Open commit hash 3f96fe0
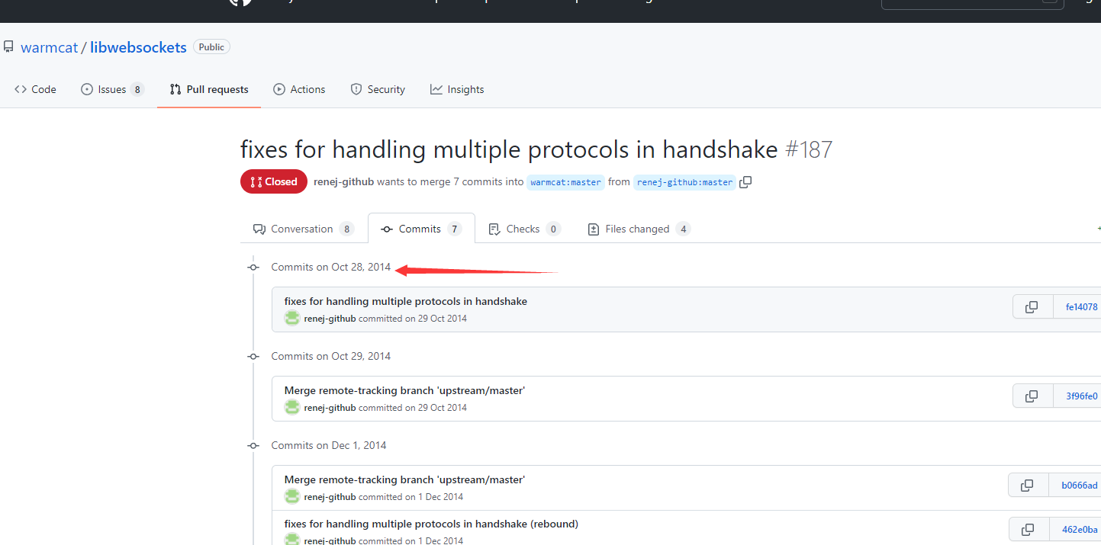The width and height of the screenshot is (1101, 545). (1080, 396)
